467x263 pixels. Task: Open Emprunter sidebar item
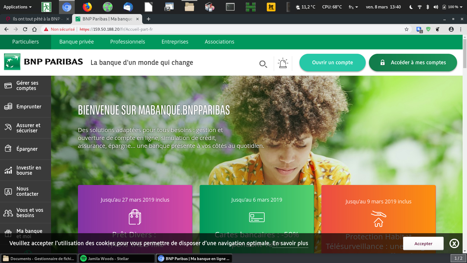(x=25, y=107)
